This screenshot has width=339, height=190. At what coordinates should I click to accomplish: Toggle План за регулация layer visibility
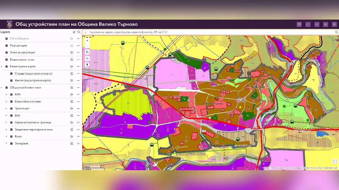click(x=7, y=53)
